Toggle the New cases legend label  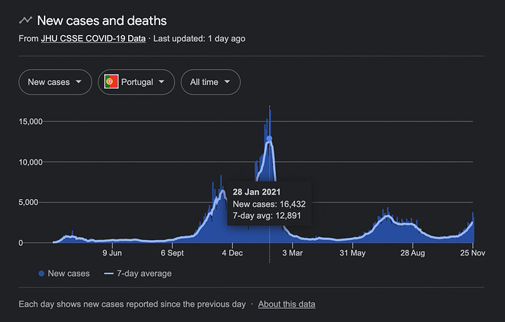pyautogui.click(x=69, y=274)
